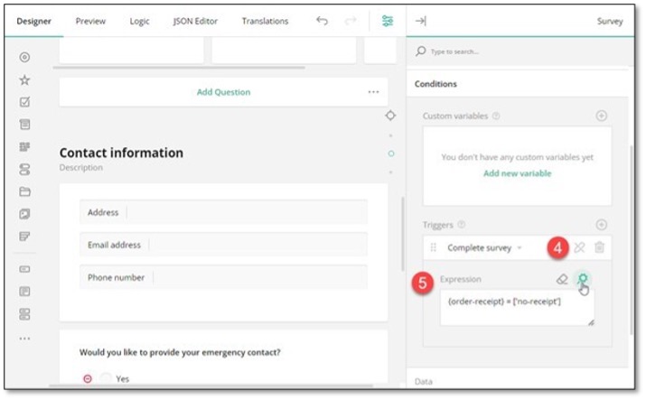This screenshot has width=646, height=400.
Task: Click the redo arrow icon
Action: click(351, 21)
